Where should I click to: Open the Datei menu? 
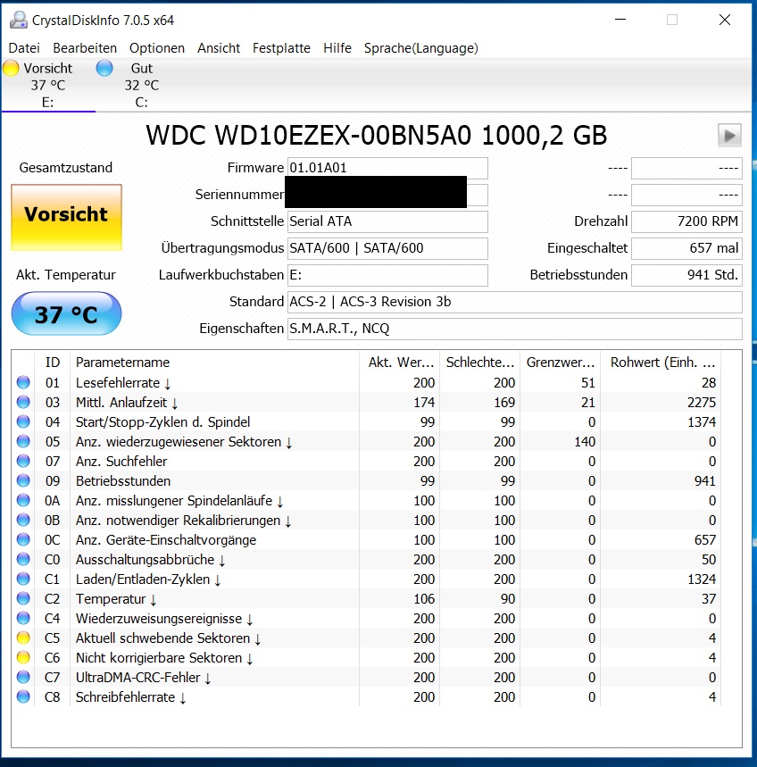(x=24, y=48)
